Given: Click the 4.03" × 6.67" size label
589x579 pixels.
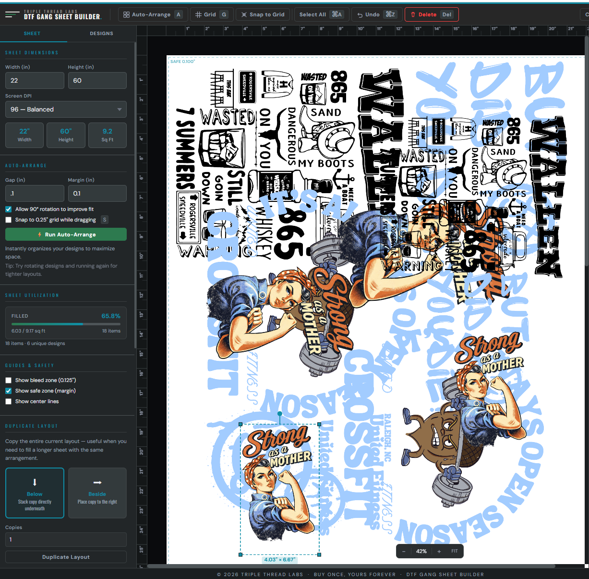Looking at the screenshot, I should [x=280, y=559].
